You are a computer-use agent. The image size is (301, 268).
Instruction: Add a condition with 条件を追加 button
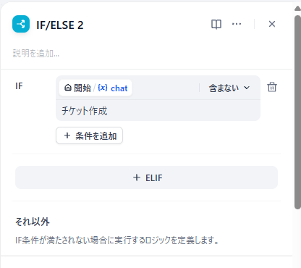click(89, 135)
